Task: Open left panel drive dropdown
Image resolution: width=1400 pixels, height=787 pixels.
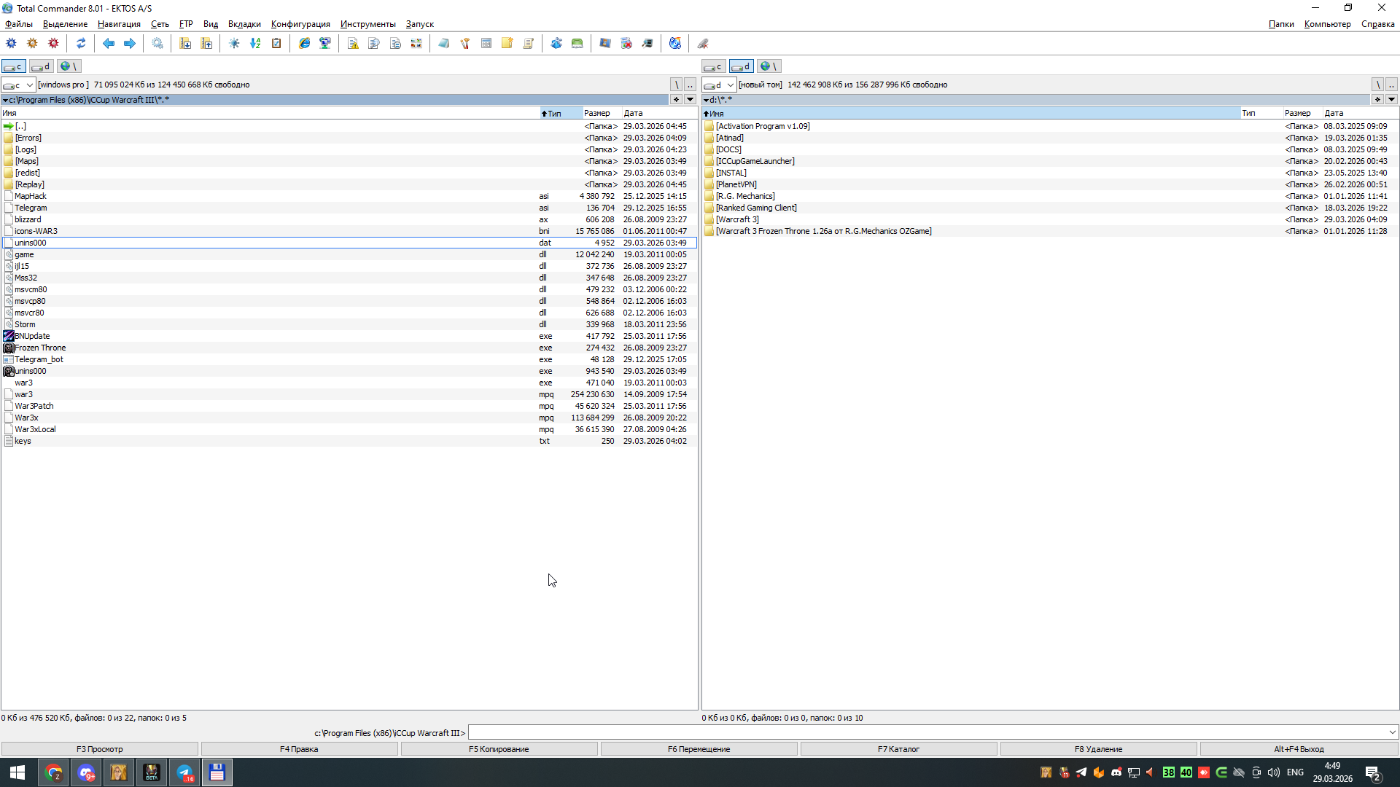Action: 30,85
